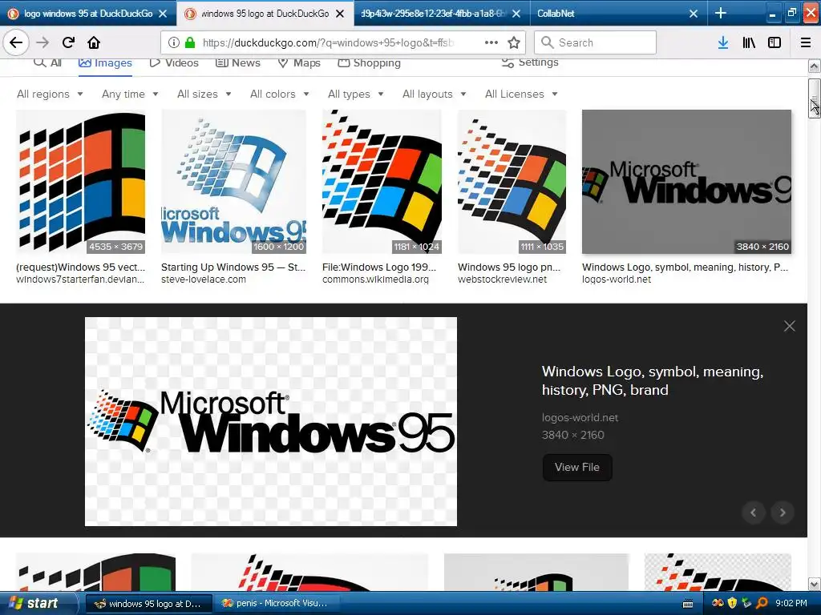Click the magnifier tray icon in taskbar

[762, 604]
